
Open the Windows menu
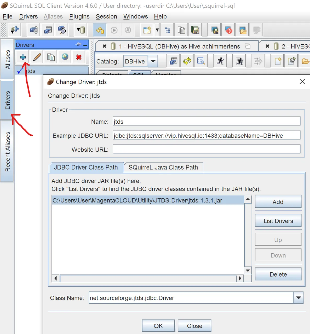(135, 16)
